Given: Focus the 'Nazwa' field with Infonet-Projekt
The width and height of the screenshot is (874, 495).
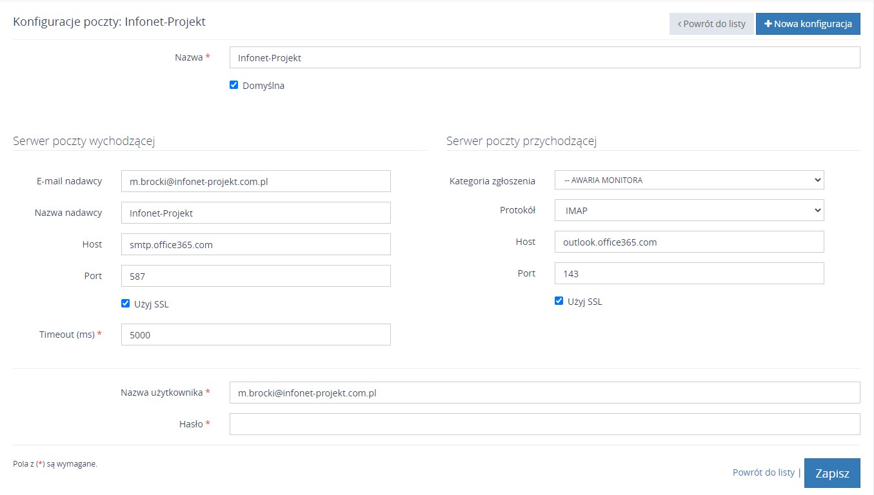Looking at the screenshot, I should 545,57.
